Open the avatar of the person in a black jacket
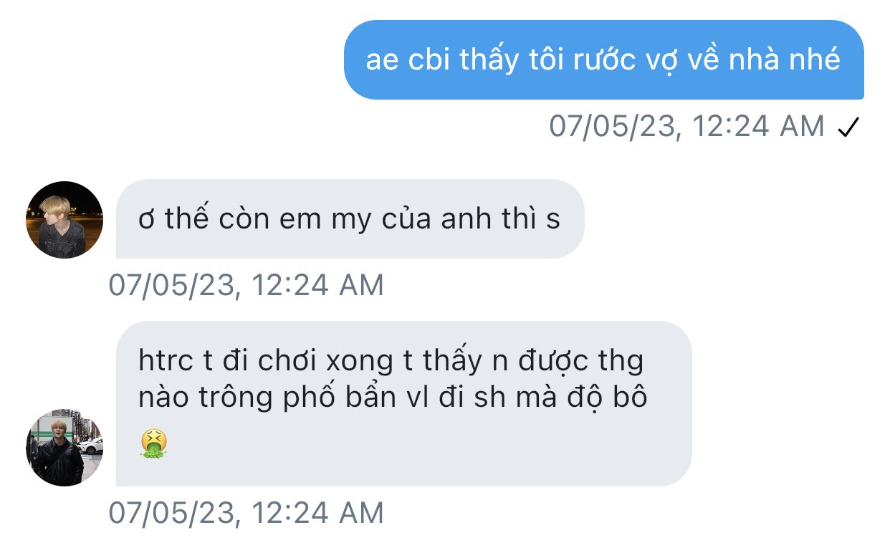The width and height of the screenshot is (890, 543). (x=64, y=448)
